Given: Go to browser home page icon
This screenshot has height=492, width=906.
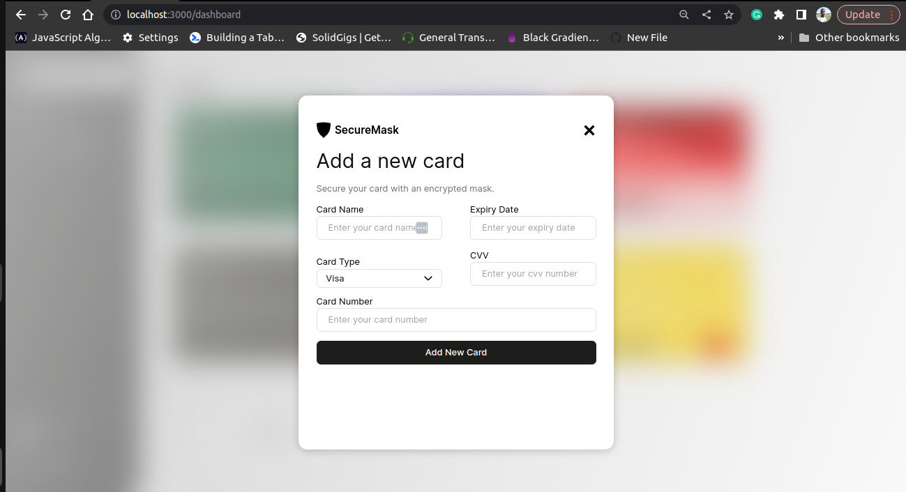Looking at the screenshot, I should (x=87, y=15).
